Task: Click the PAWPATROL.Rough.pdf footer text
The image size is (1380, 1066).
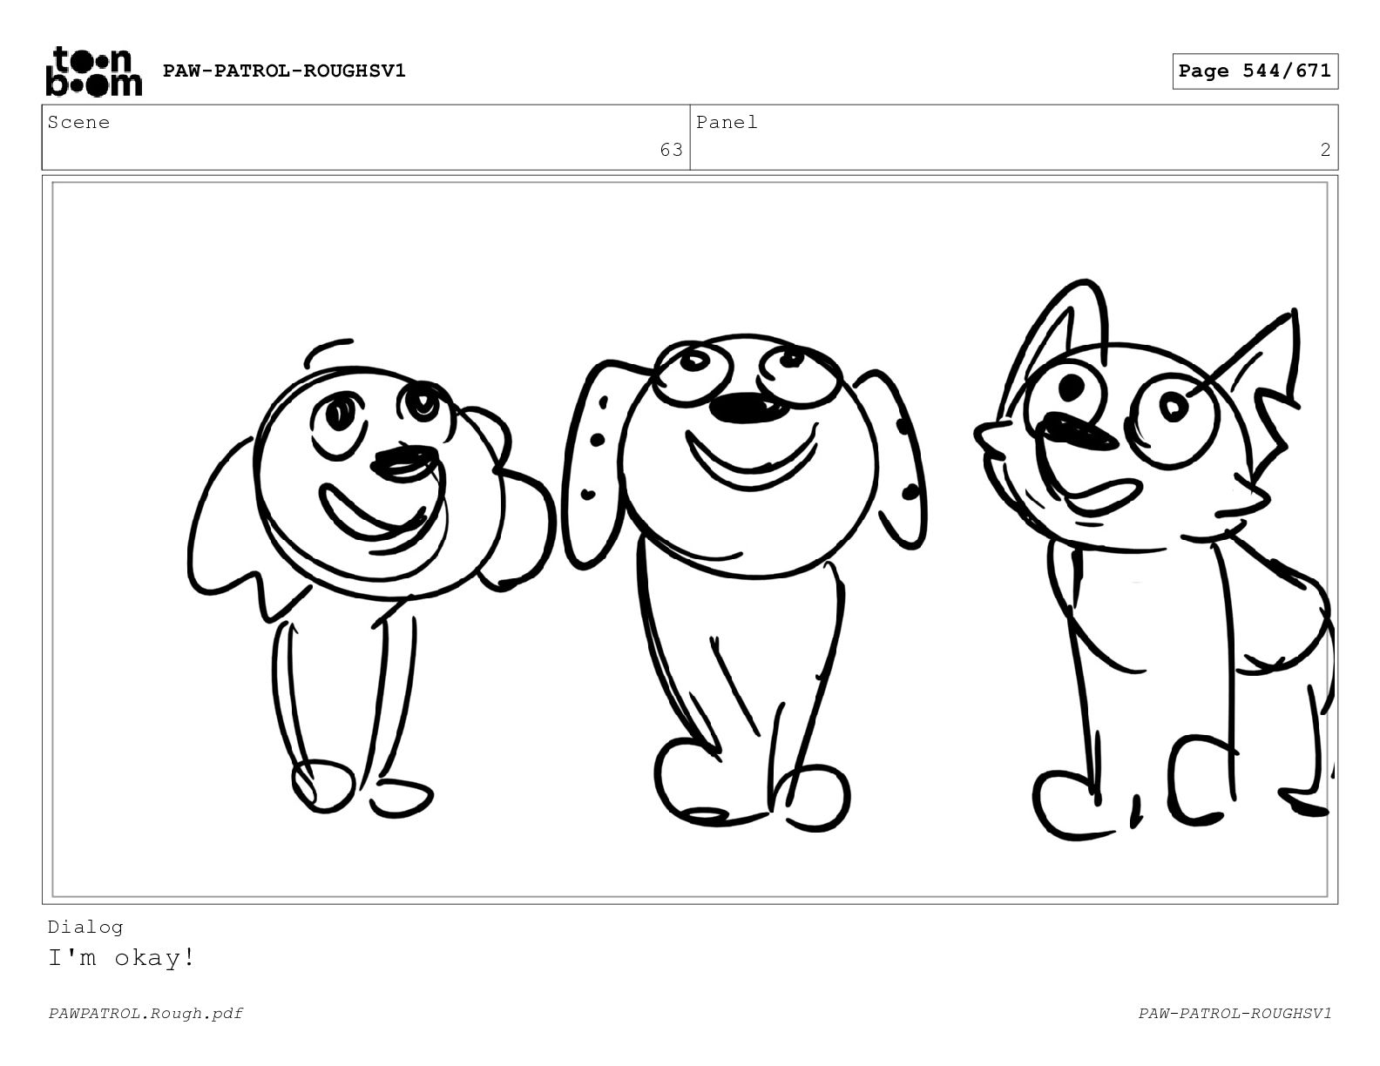Action: pyautogui.click(x=145, y=1013)
